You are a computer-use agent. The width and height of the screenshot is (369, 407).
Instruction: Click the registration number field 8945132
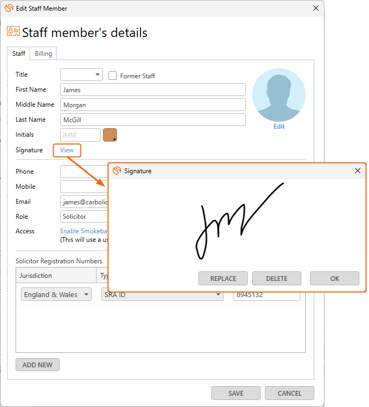tap(267, 295)
